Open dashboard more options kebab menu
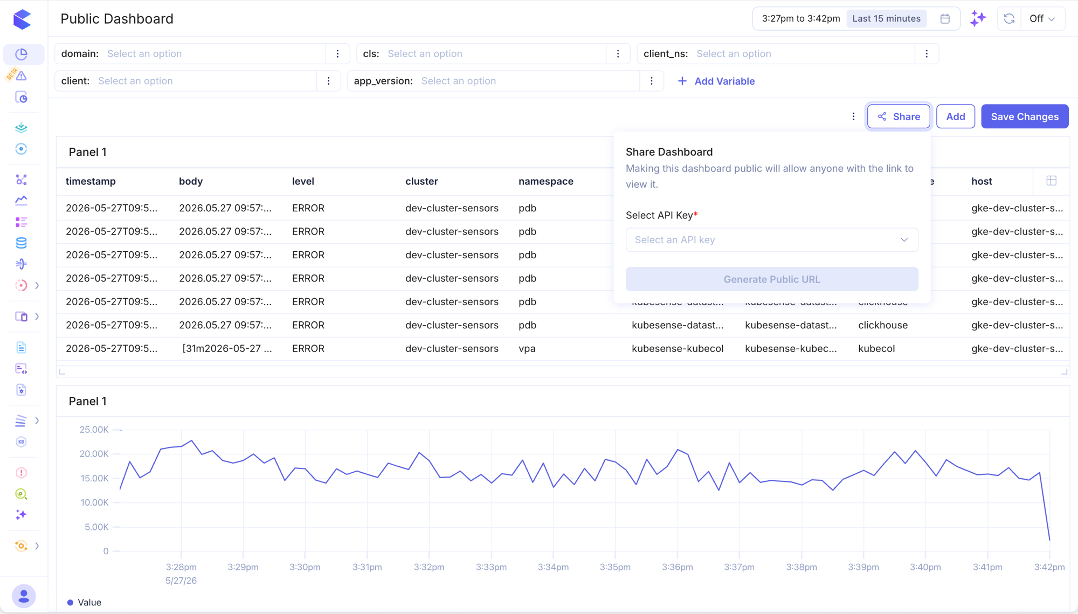 pos(853,116)
